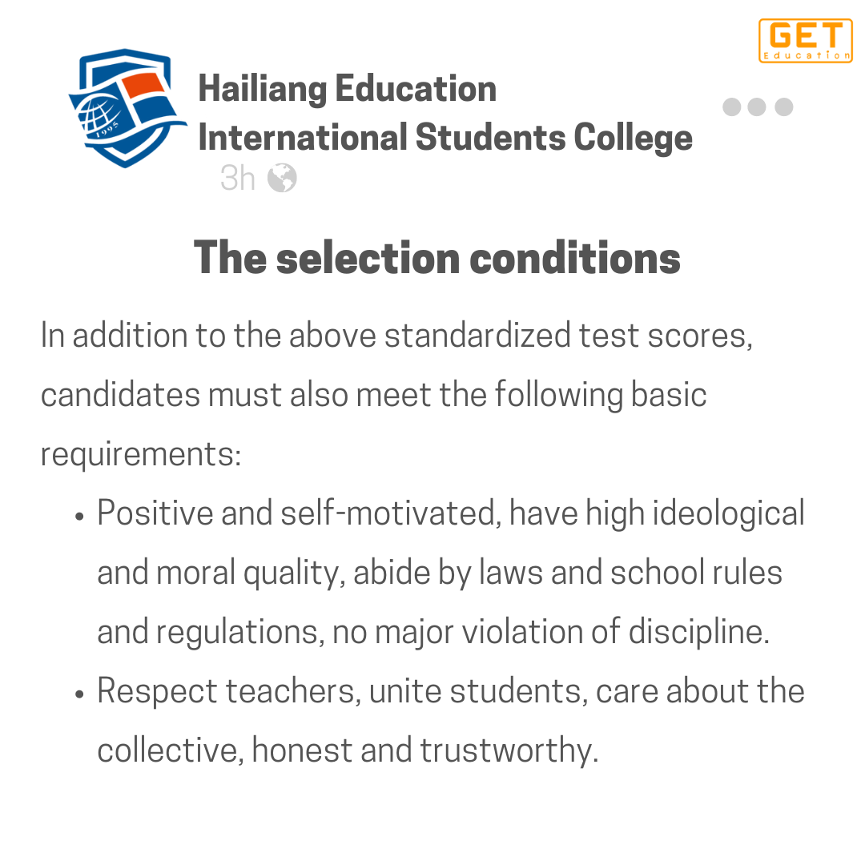Click the GET Education orange logo

[804, 40]
